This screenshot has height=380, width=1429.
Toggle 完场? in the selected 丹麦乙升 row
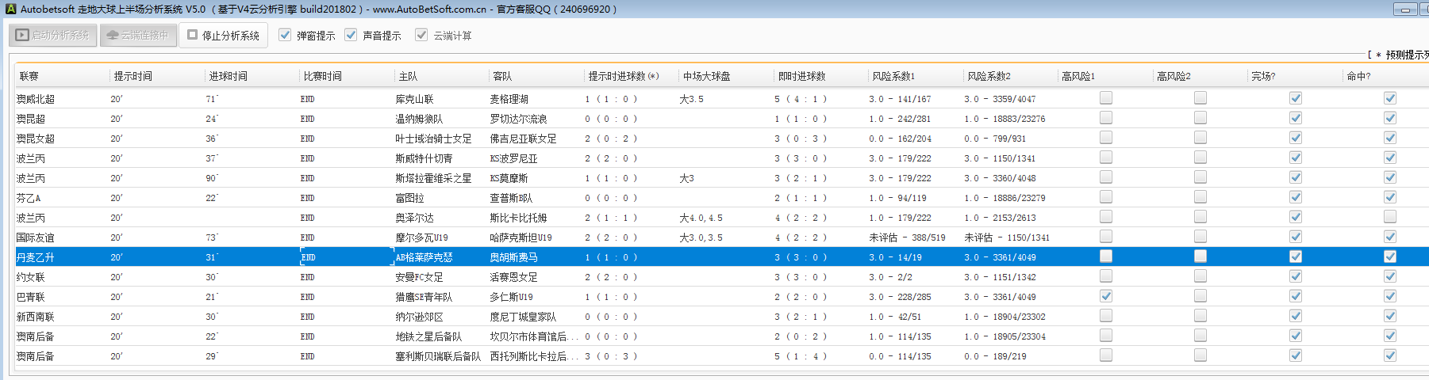(1296, 256)
